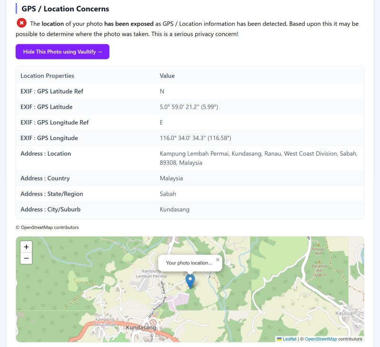
Task: Click the Hide This Photo using Vaultify button
Action: [x=63, y=52]
